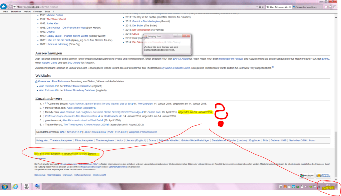Open The Guardian reference link
The image size is (341, 196).
145,104
